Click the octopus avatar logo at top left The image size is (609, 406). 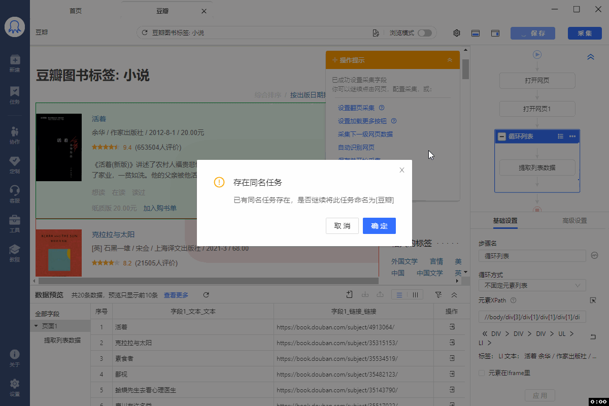click(x=15, y=27)
